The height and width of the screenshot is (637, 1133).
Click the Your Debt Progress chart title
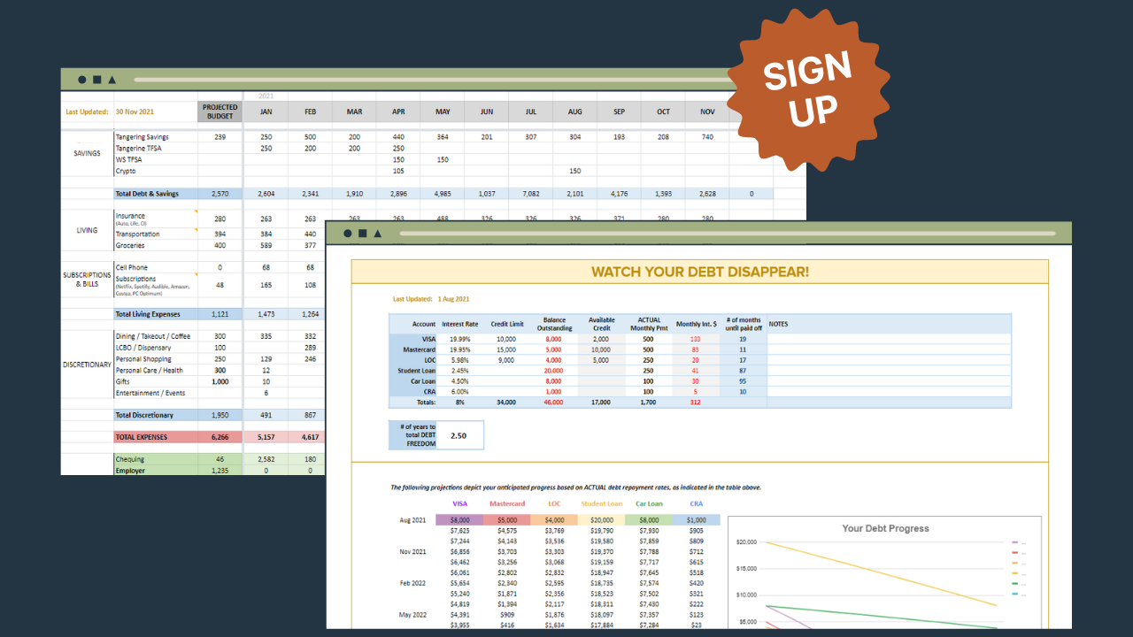(x=885, y=528)
